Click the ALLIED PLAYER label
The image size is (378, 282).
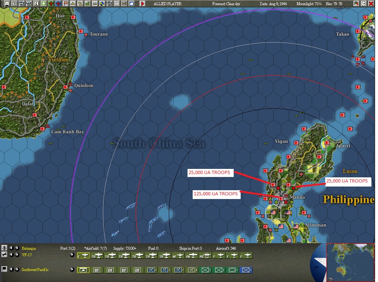[x=168, y=4]
